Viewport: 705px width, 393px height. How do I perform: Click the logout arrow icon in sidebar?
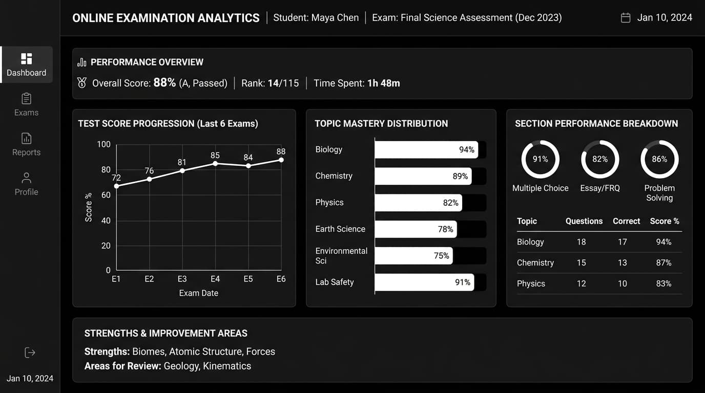(x=30, y=353)
